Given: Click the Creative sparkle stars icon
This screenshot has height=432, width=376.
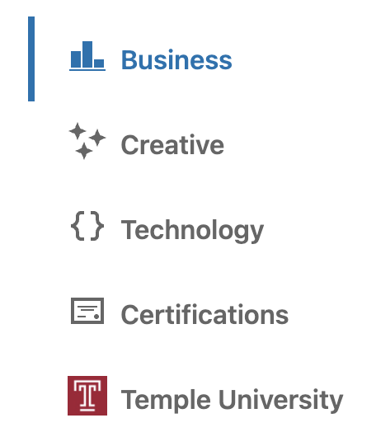Looking at the screenshot, I should coord(87,141).
